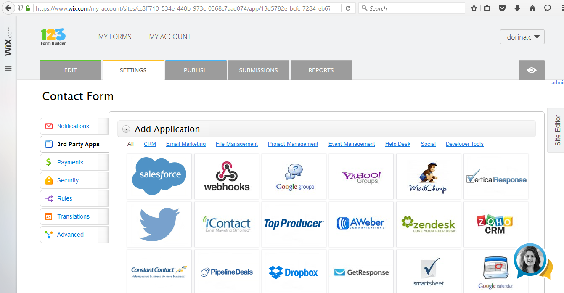Open the Pocket shield icon in the toolbar
The height and width of the screenshot is (293, 564).
pos(502,8)
